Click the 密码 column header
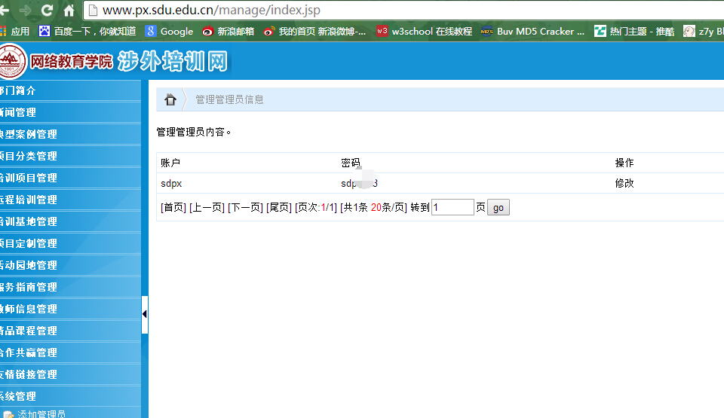 [351, 163]
